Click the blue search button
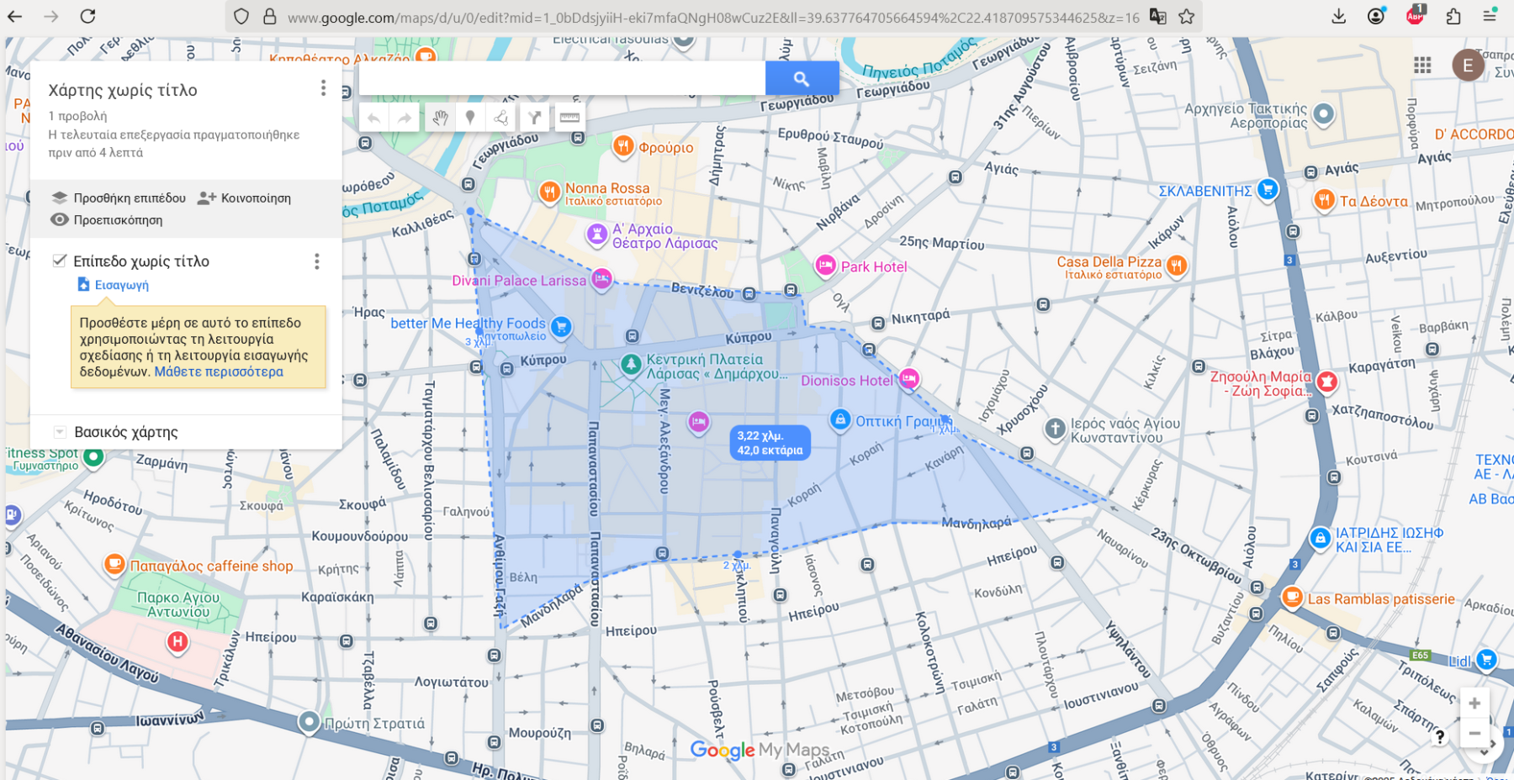1514x780 pixels. pos(802,78)
